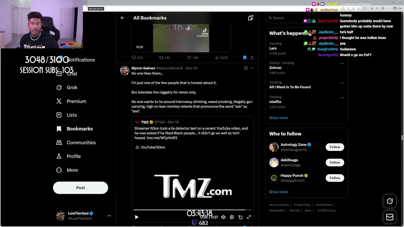This screenshot has width=404, height=227.
Task: Open the Ads info footer link
Action: click(x=294, y=211)
